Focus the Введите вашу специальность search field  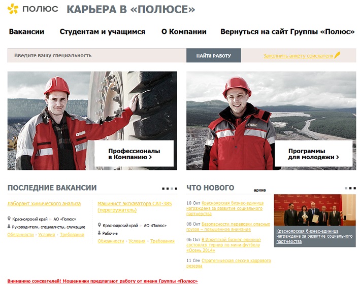96,55
